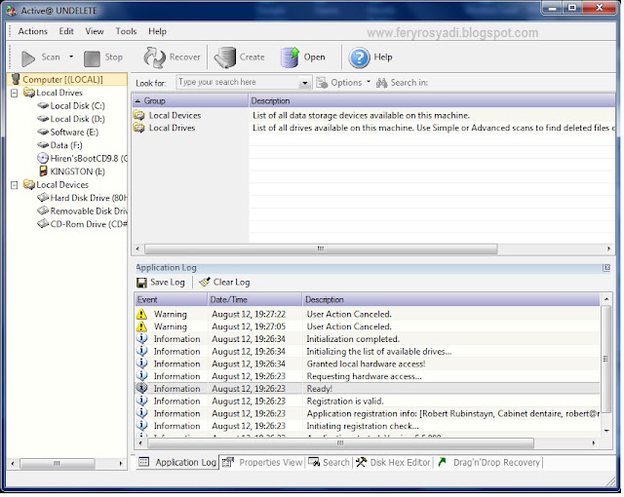Viewport: 624px width, 497px height.
Task: Select Local Drives row in list
Action: pos(373,128)
